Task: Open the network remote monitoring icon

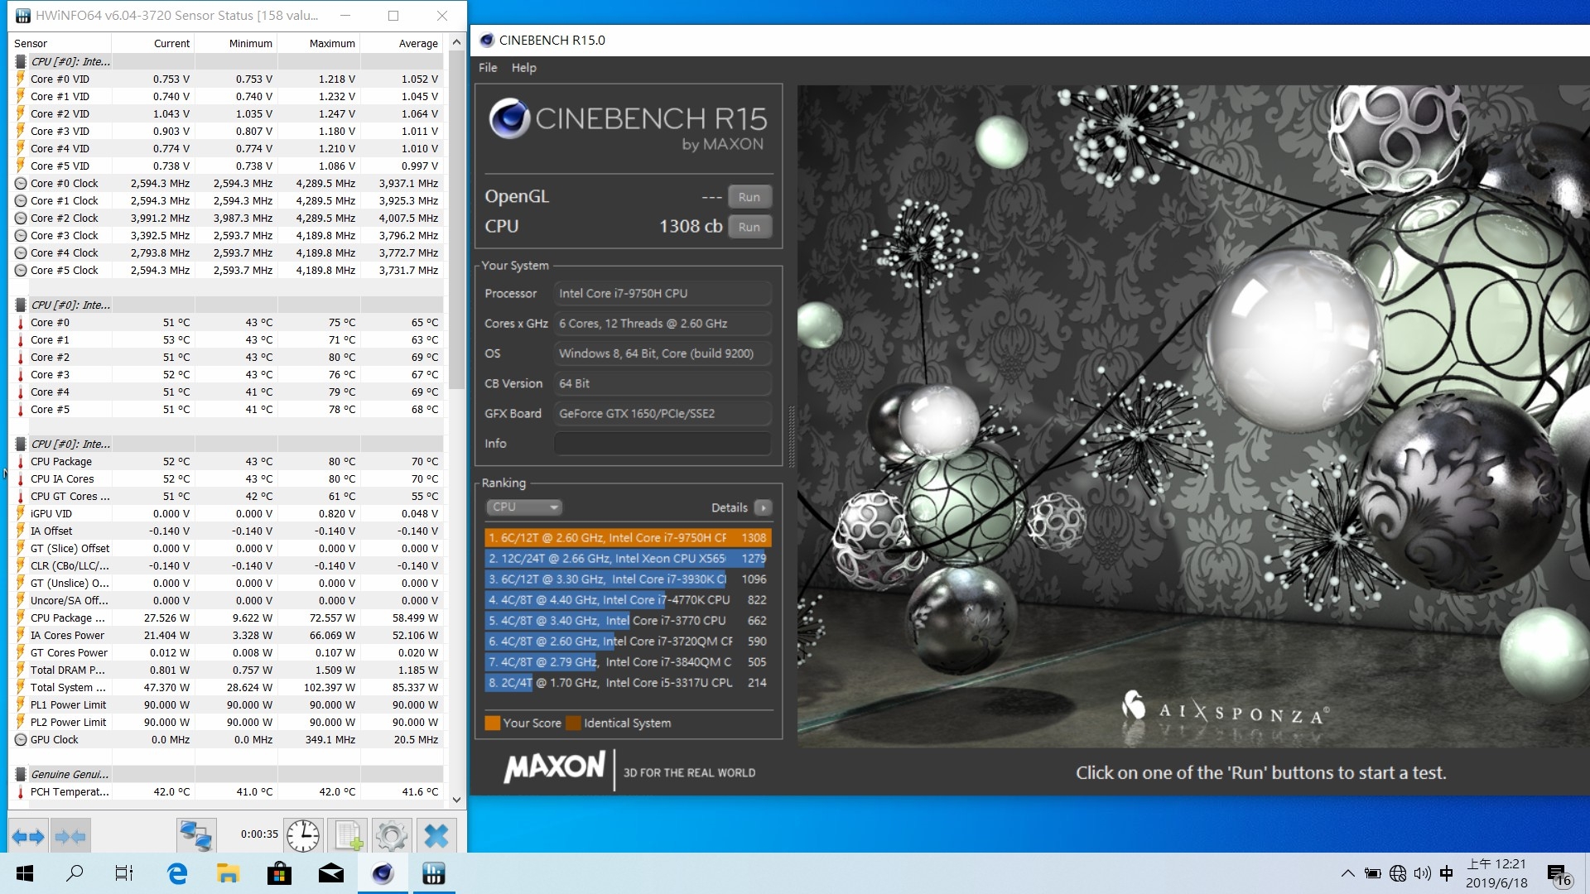Action: pyautogui.click(x=197, y=836)
